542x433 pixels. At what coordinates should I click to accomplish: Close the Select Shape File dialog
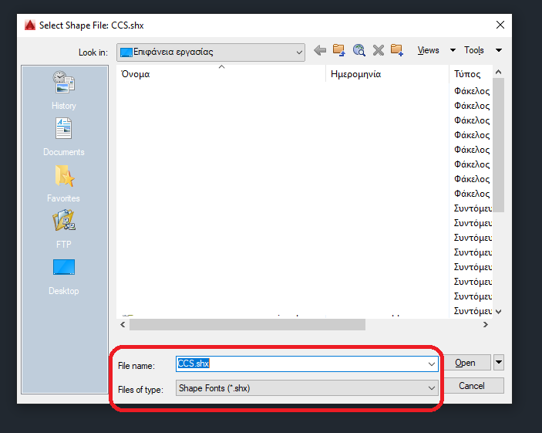500,25
